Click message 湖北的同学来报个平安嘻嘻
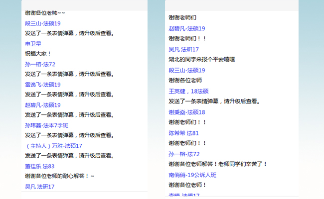The height and width of the screenshot is (199, 324). [201, 59]
